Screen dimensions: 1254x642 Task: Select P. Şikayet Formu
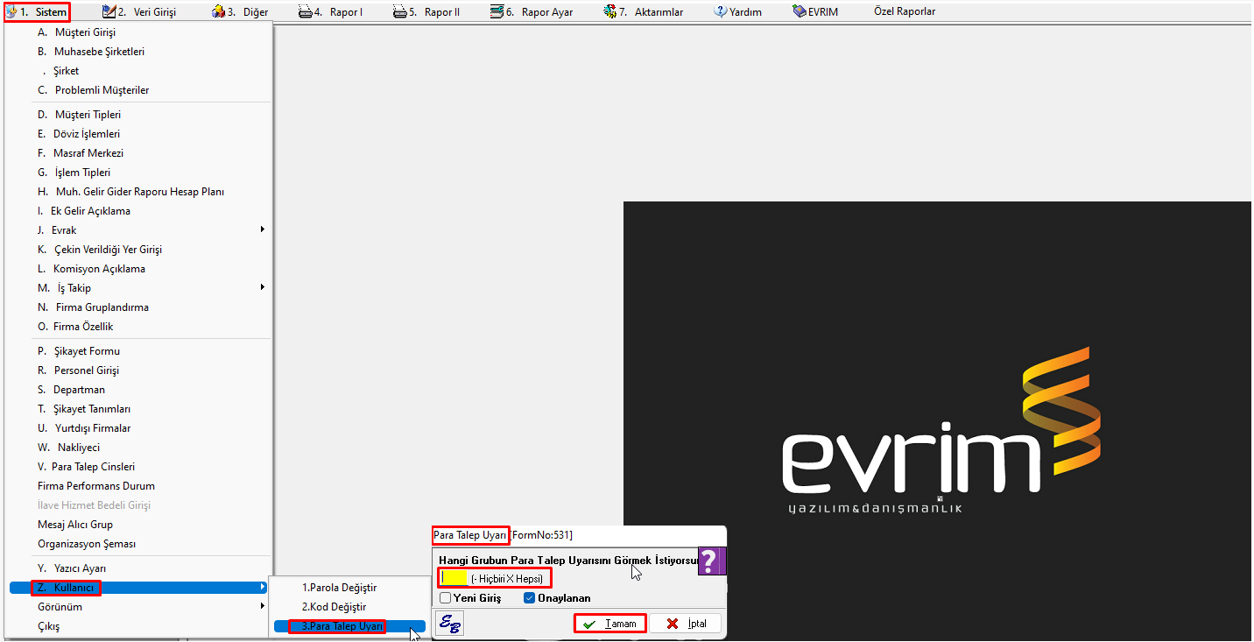coord(140,351)
